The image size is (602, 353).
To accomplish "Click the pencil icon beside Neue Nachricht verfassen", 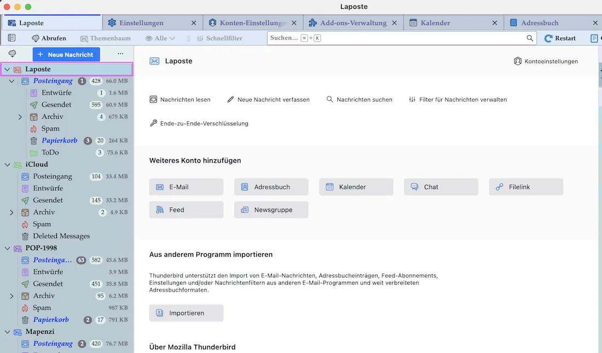I will [x=230, y=99].
